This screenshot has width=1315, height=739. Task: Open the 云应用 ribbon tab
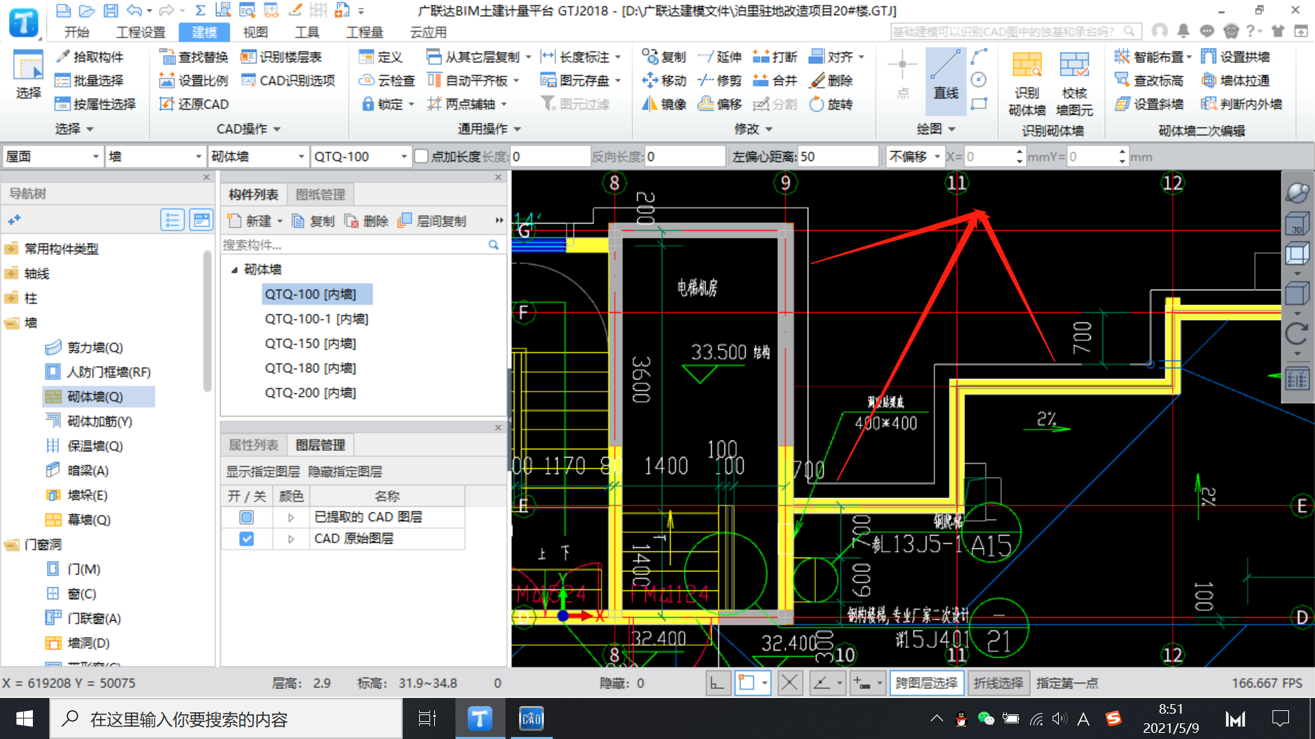coord(428,32)
